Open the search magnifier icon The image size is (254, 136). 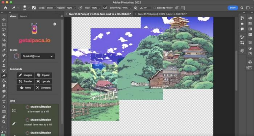point(241,8)
